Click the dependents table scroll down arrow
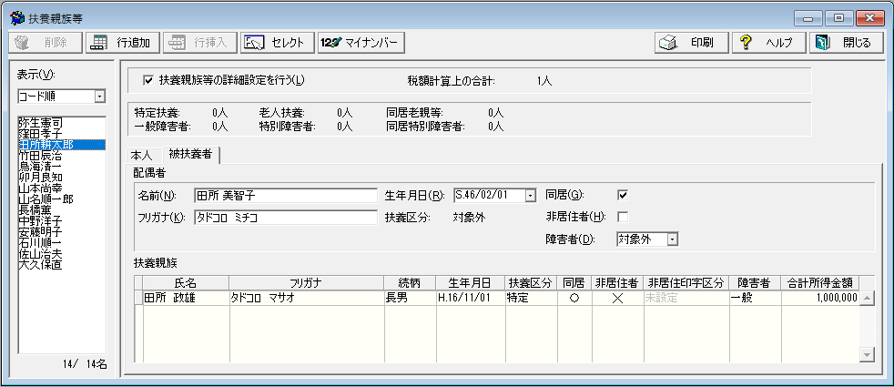 coord(867,354)
